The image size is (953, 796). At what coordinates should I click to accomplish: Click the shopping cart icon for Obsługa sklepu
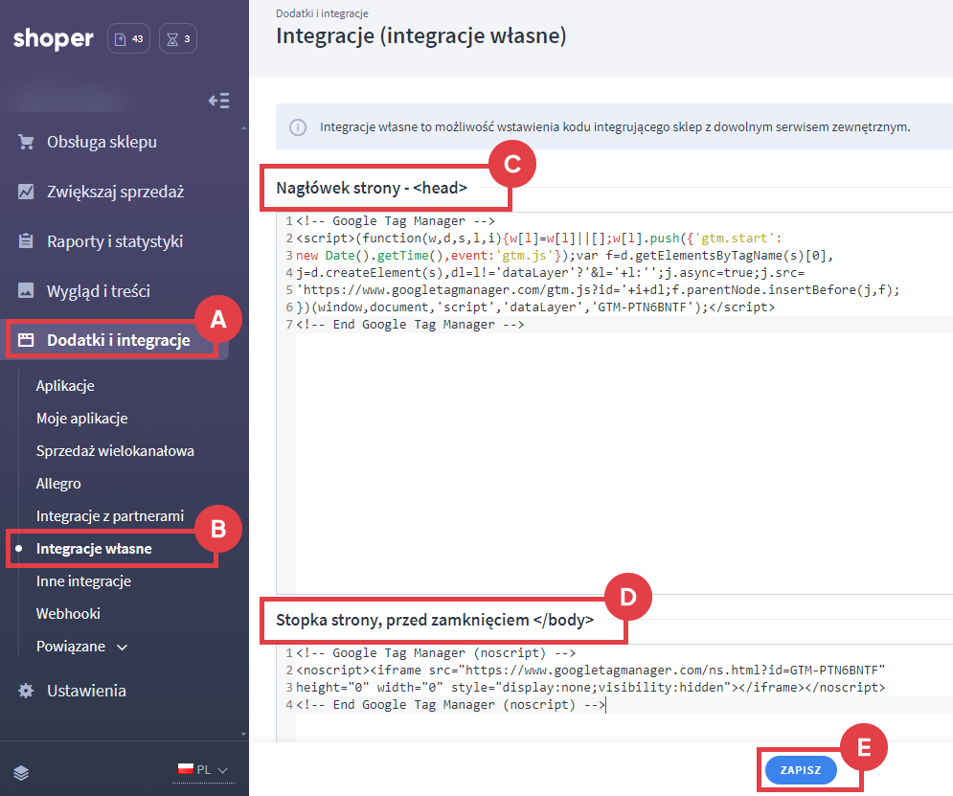tap(26, 142)
